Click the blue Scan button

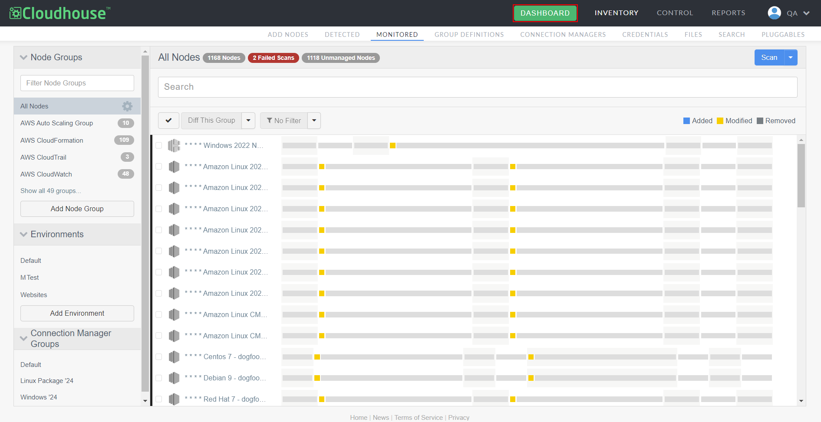tap(769, 58)
